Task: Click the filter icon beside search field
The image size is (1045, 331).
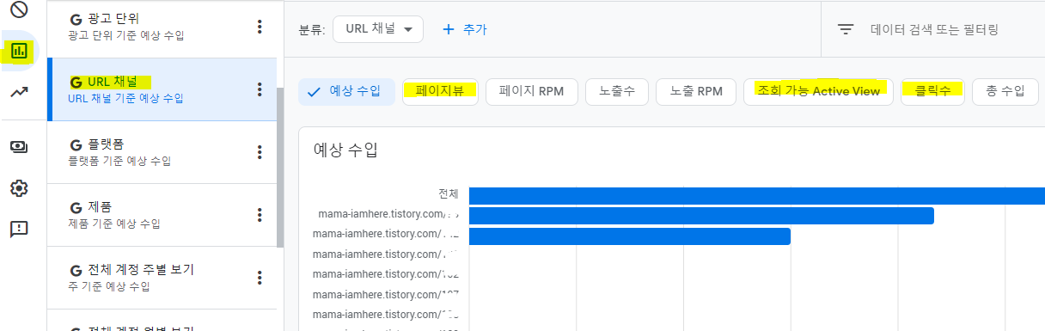Action: tap(846, 29)
